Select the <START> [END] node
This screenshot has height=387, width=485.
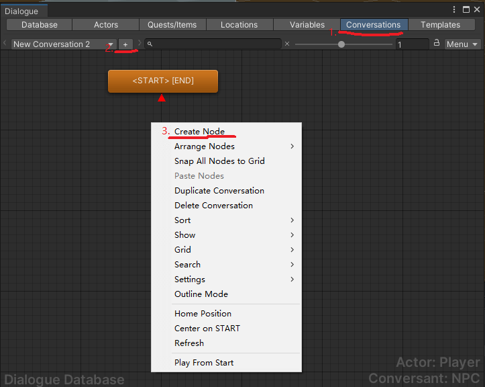pyautogui.click(x=163, y=81)
